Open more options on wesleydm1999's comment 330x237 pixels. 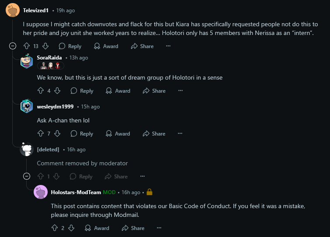coord(180,133)
